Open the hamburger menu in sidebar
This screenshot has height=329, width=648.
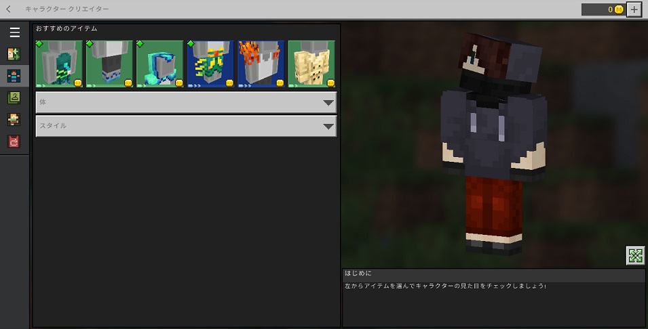click(15, 32)
